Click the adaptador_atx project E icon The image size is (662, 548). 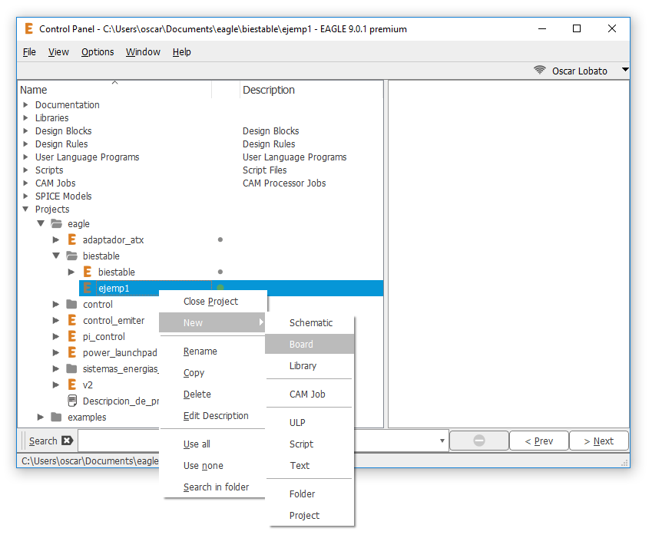pyautogui.click(x=72, y=240)
